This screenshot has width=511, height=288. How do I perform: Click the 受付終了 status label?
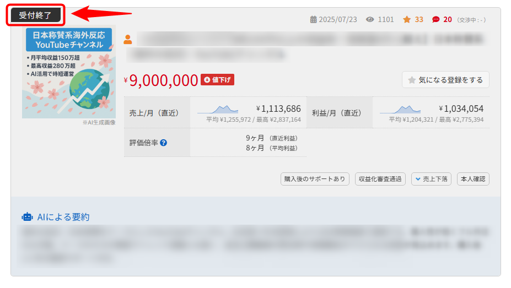35,15
